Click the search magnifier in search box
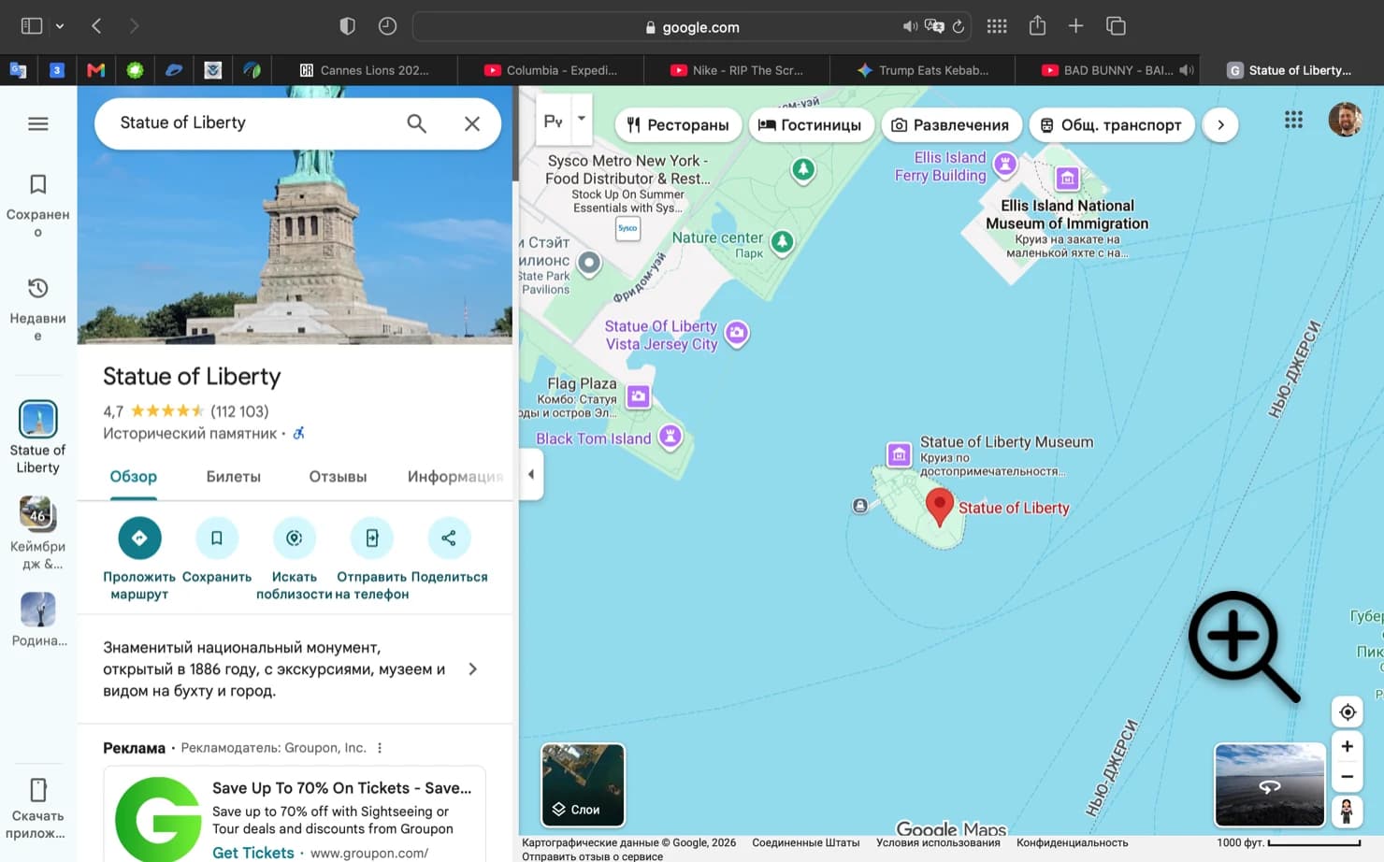 (417, 123)
